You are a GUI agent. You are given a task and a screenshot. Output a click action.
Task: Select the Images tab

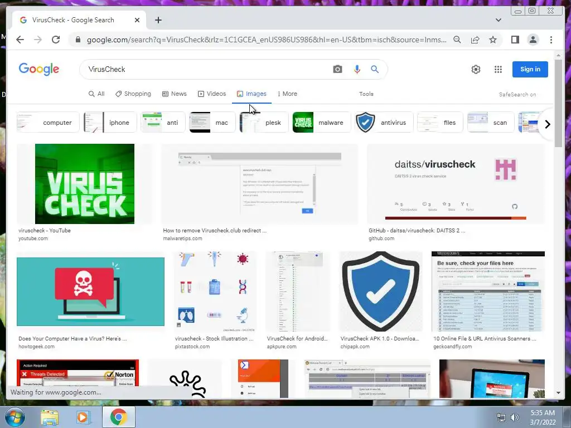tap(251, 94)
